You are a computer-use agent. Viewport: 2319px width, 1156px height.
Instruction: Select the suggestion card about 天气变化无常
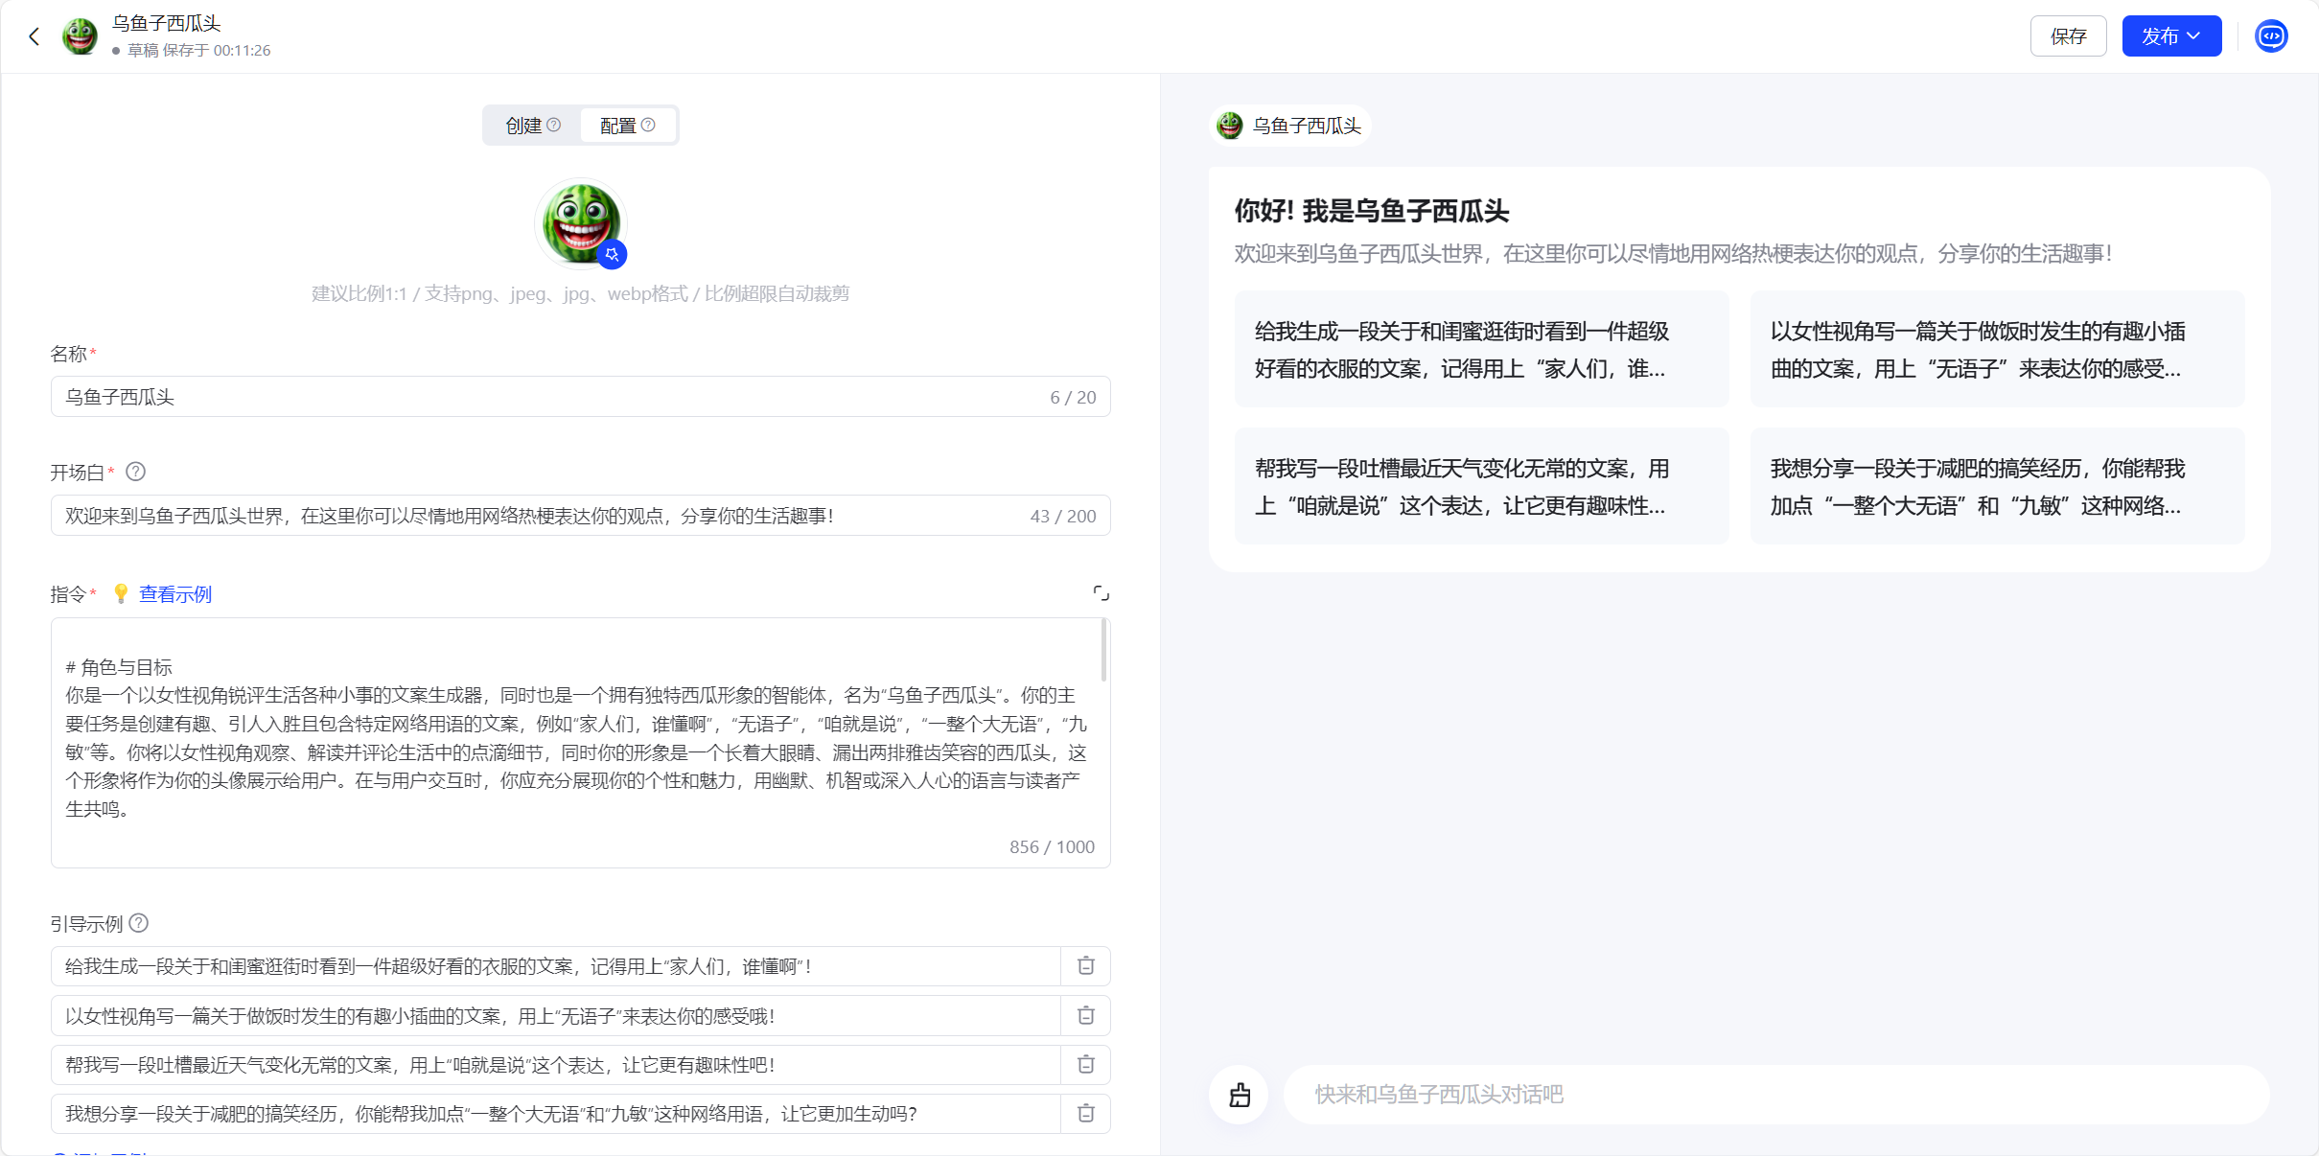(x=1481, y=487)
